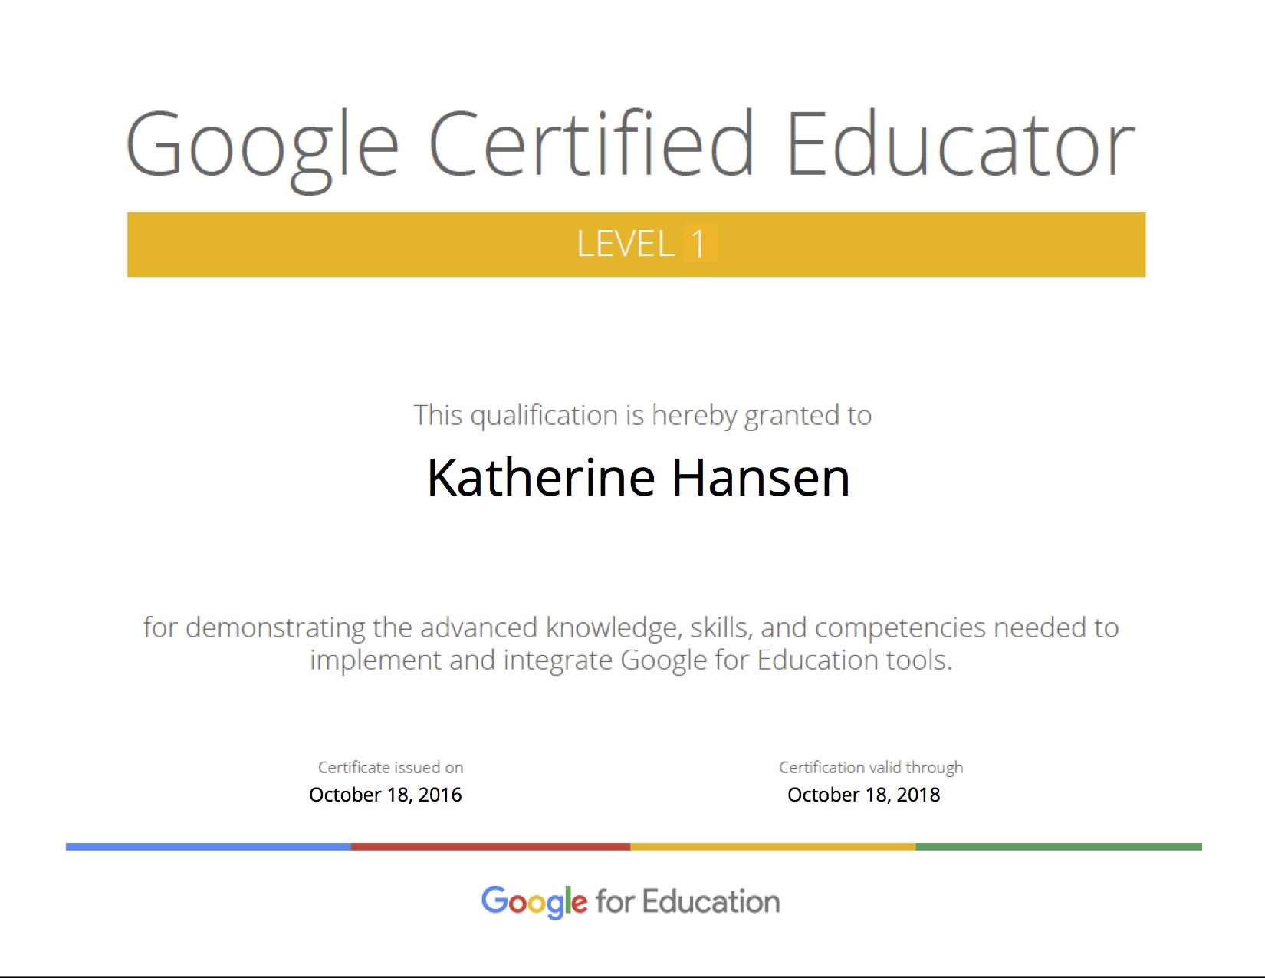Click the word LEVEL in the banner

(x=625, y=245)
